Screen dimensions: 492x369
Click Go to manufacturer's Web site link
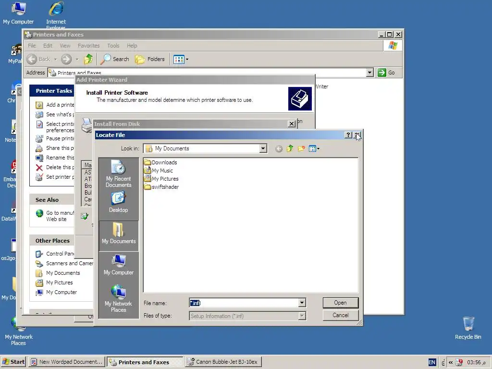55,216
